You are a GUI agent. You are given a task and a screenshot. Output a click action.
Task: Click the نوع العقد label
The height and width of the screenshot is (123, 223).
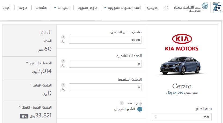[x=134, y=103]
